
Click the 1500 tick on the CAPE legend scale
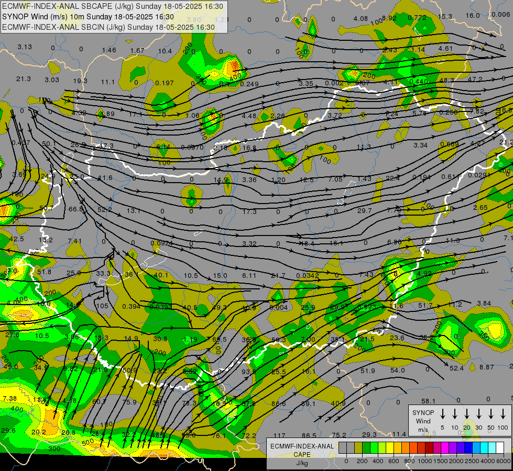[440, 461]
